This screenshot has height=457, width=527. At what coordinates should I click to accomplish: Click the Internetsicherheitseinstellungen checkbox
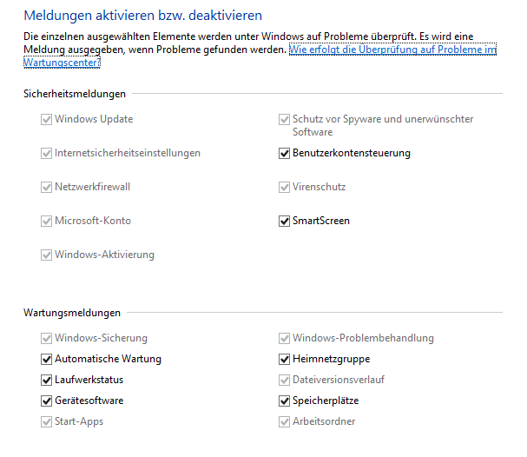coord(46,153)
